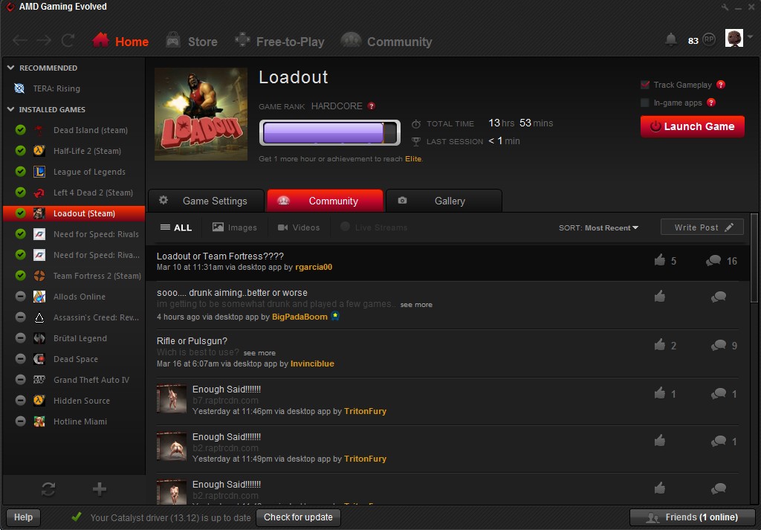Like the 'drunk aiming' post
Screen dimensions: 761x530
(660, 296)
